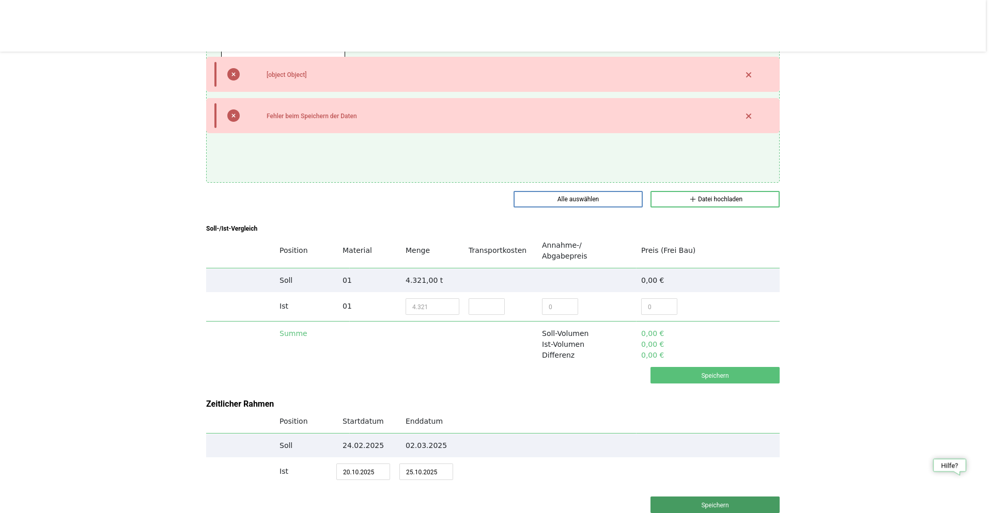Focus the Ist Preis (Frei Bau) field
Viewport: 992px width, 513px height.
coord(659,307)
